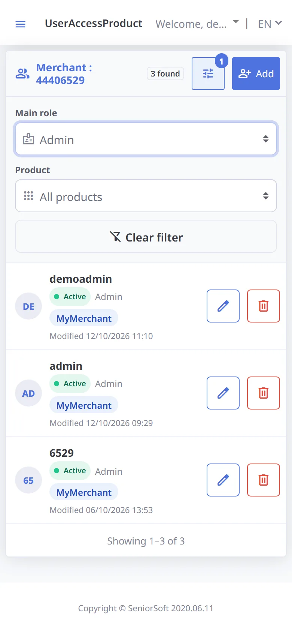The height and width of the screenshot is (633, 292).
Task: Click Modified 06/10/2026 13:53 text
Action: (x=101, y=510)
